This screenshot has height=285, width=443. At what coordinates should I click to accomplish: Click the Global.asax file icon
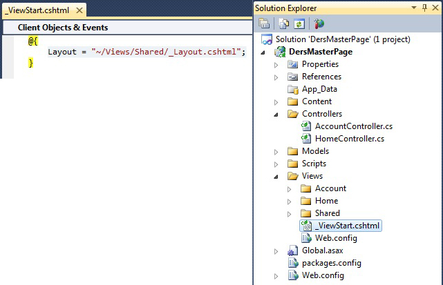[293, 250]
